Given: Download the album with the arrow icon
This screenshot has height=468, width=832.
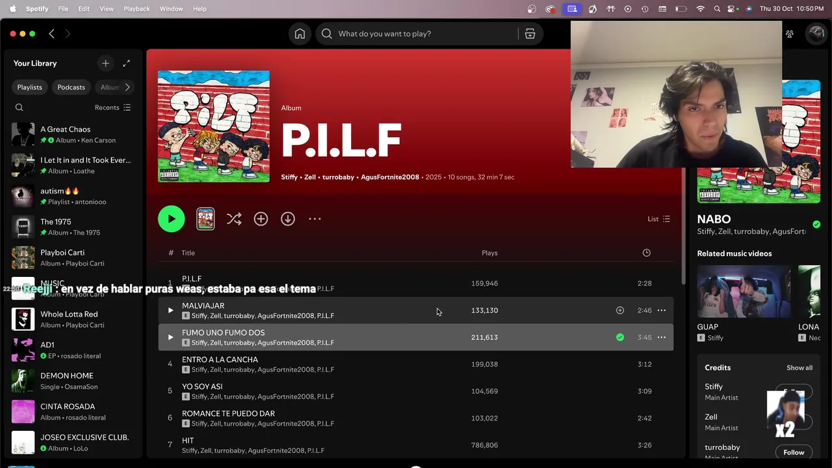Looking at the screenshot, I should (288, 219).
